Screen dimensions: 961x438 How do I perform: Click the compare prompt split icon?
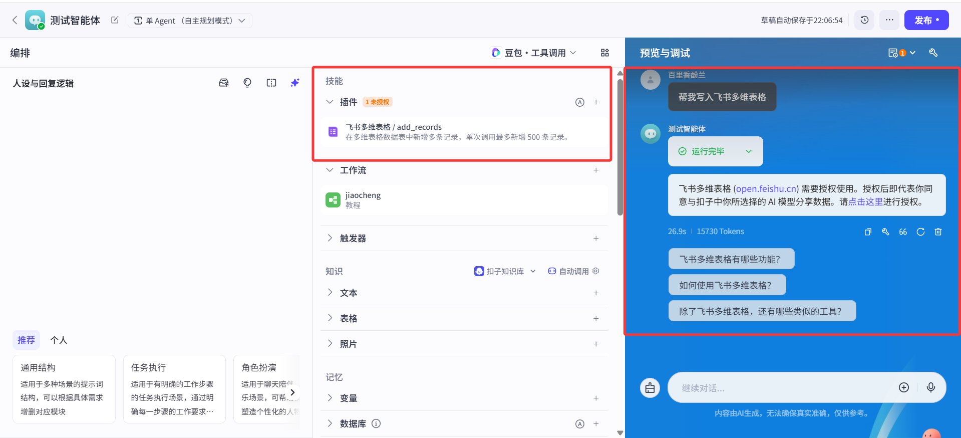[x=271, y=83]
